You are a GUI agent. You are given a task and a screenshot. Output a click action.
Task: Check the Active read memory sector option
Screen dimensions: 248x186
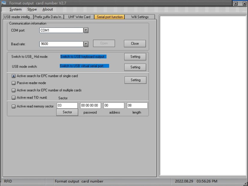(x=13, y=106)
